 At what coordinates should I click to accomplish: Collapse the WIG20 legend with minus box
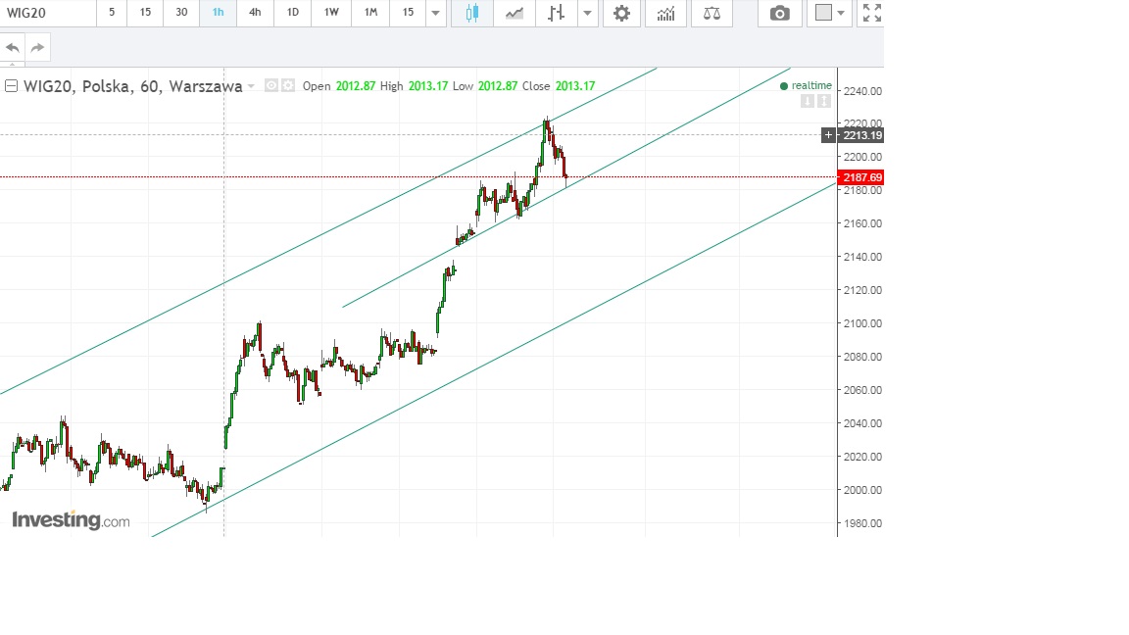tap(11, 86)
